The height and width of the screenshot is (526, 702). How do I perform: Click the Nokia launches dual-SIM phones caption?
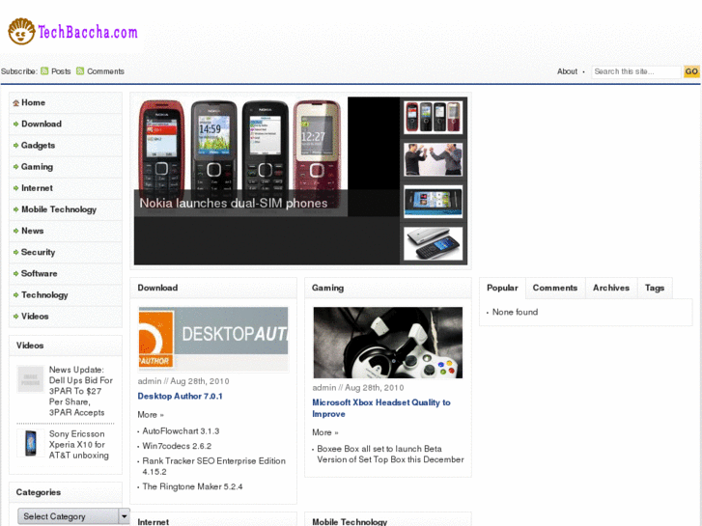(x=234, y=204)
